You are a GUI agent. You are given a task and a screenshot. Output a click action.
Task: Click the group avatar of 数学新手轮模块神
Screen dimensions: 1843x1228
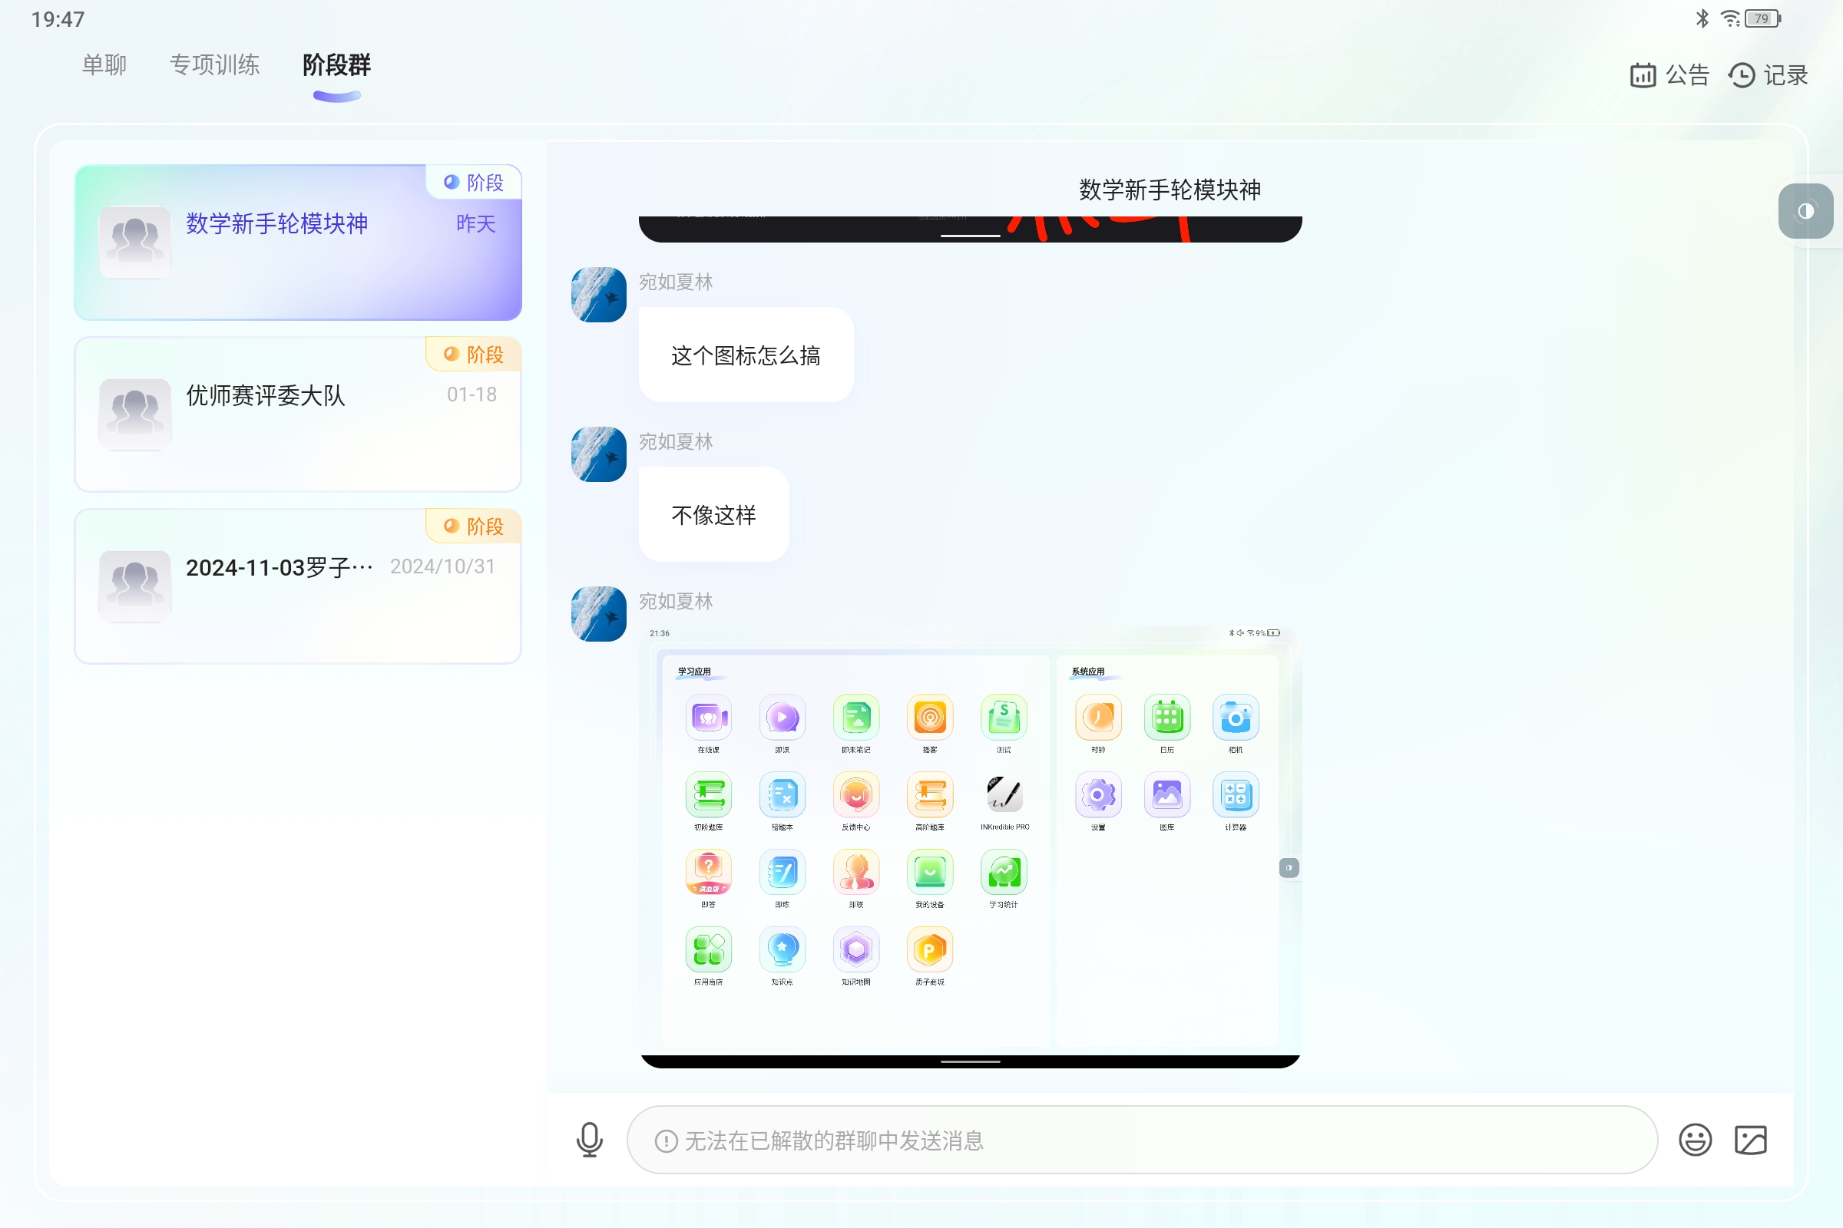tap(134, 241)
